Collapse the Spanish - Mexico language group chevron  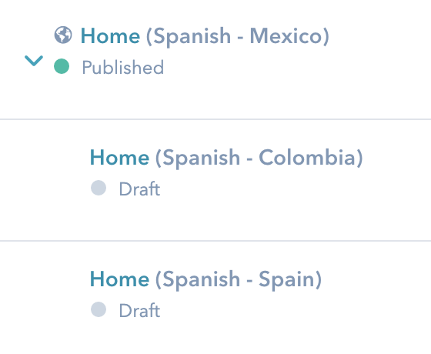34,61
